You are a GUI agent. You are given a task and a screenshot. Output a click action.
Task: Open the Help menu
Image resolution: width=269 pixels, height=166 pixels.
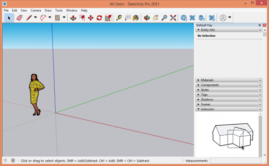(x=84, y=10)
